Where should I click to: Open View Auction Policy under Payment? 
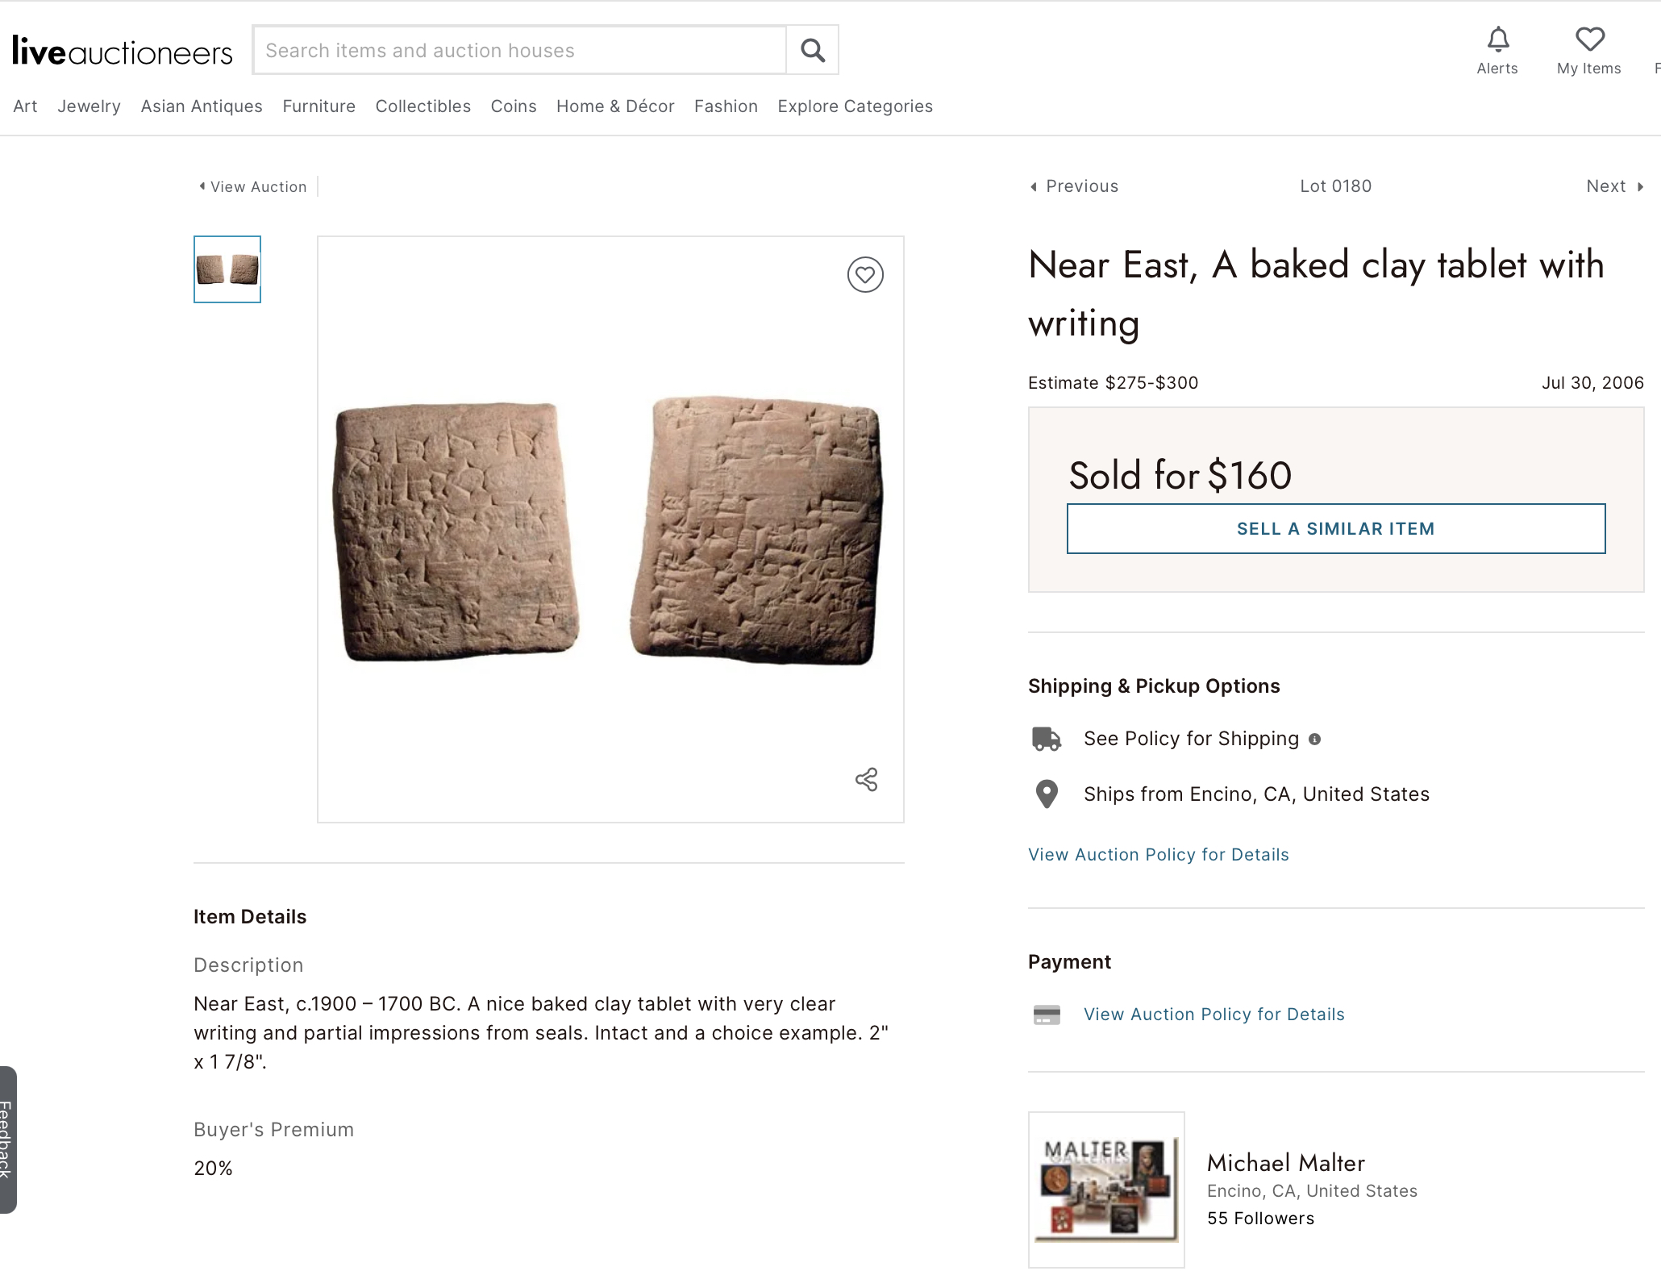(x=1213, y=1015)
